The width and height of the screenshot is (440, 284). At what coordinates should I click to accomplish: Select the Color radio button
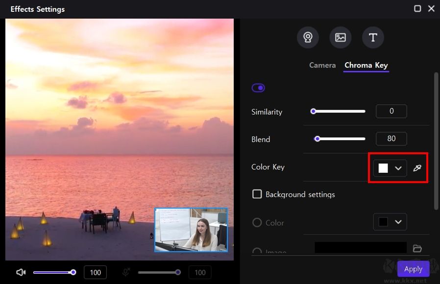[257, 222]
